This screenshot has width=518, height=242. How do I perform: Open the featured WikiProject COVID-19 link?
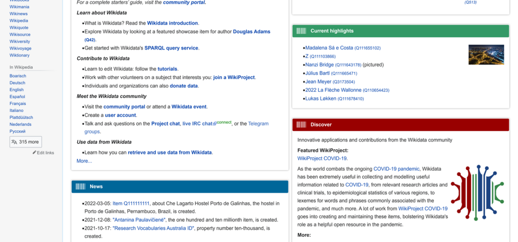coord(322,159)
